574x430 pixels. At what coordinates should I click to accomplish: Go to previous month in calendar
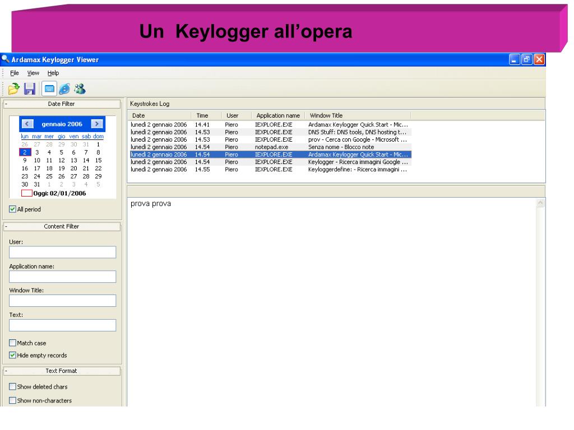coord(27,124)
